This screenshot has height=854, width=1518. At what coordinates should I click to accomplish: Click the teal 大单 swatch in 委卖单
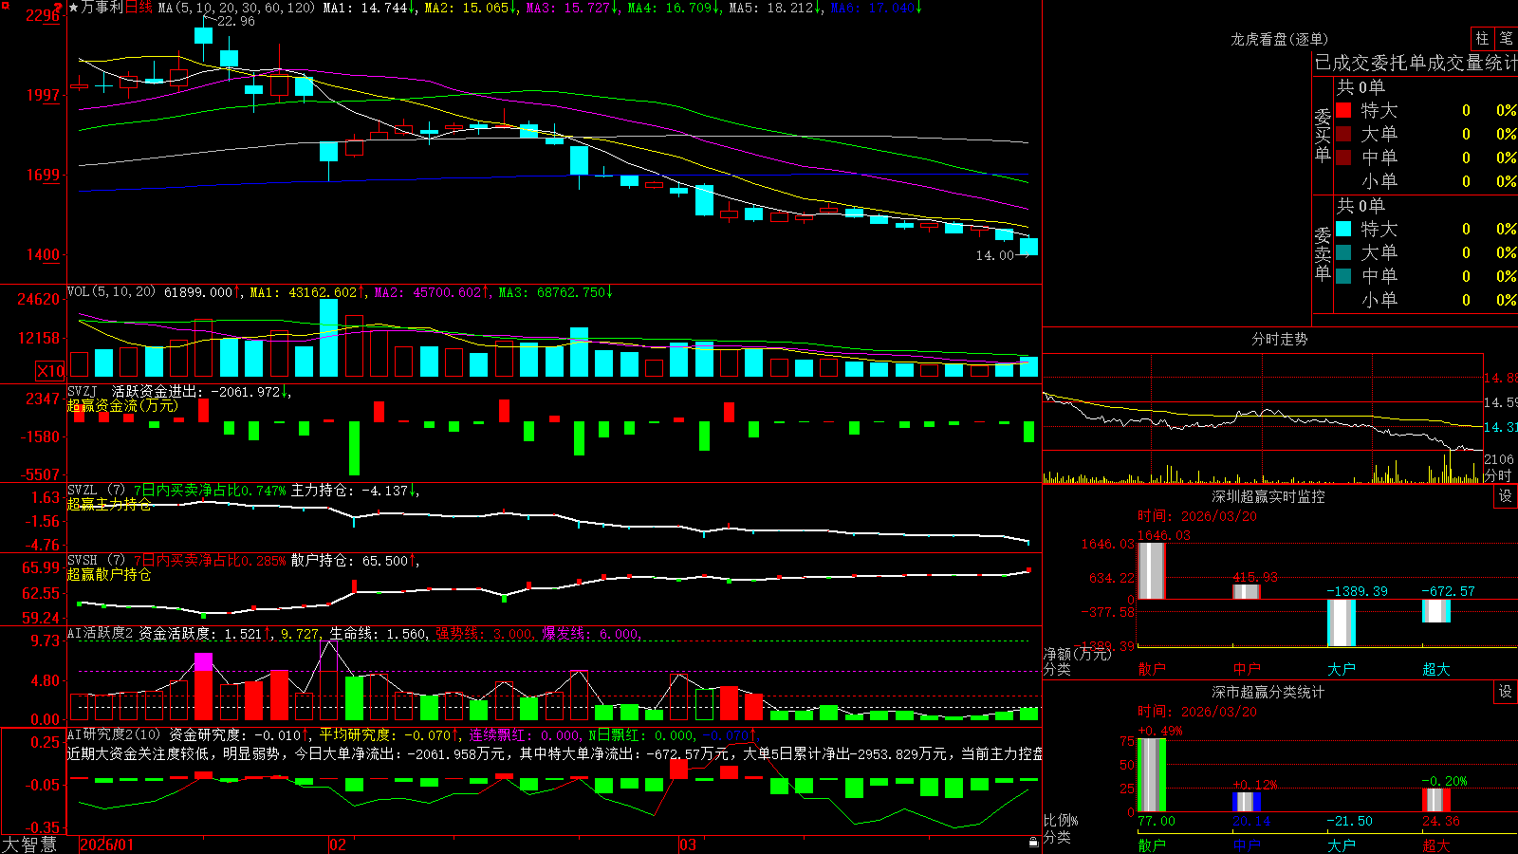(x=1343, y=252)
